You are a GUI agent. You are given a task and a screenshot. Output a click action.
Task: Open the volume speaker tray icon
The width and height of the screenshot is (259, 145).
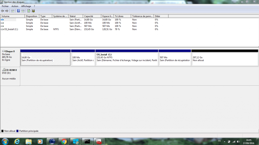coord(238,142)
